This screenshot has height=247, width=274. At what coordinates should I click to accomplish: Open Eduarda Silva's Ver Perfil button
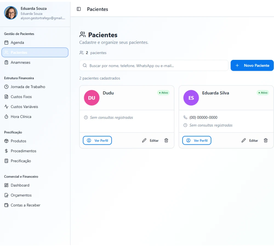(197, 141)
